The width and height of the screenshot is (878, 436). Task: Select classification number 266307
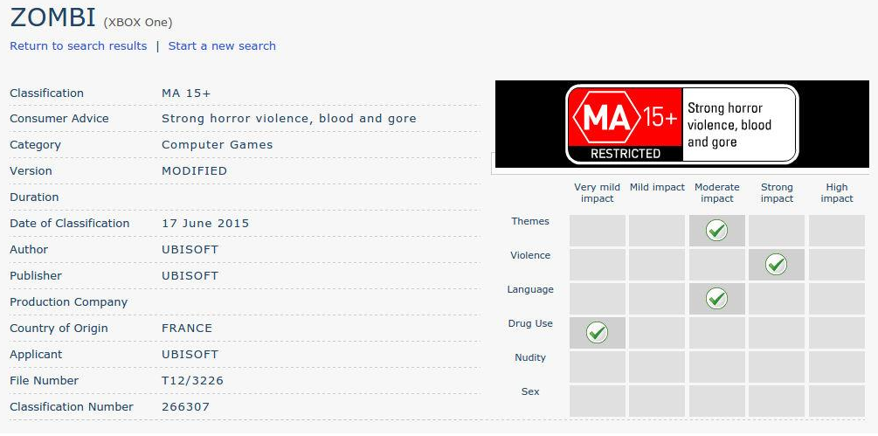tap(185, 407)
